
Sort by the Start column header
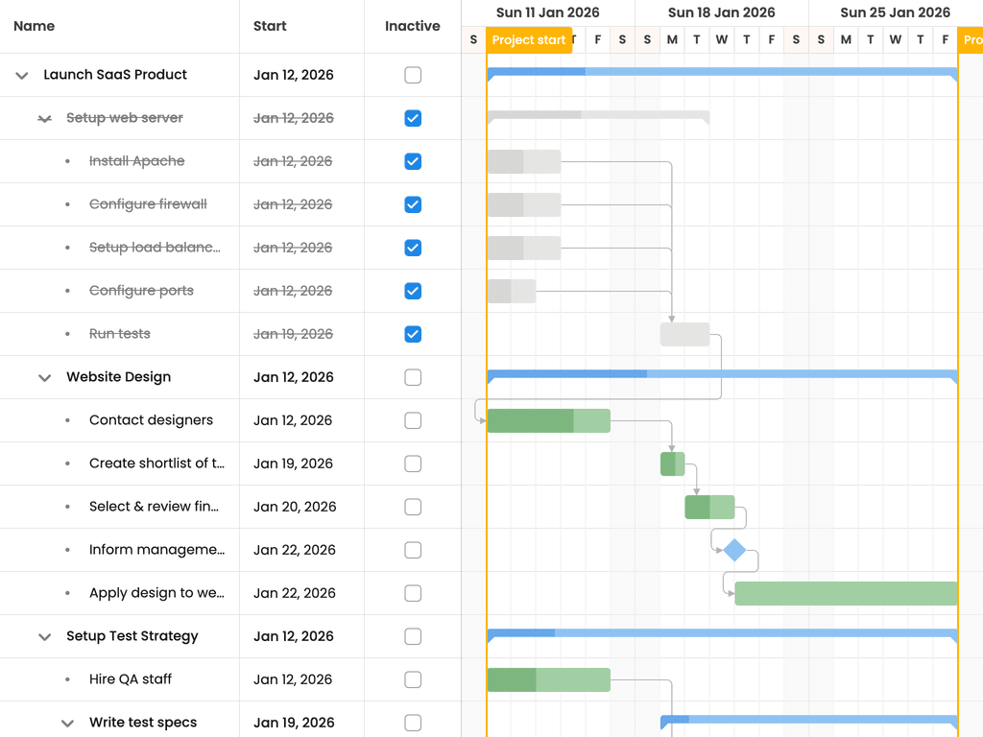coord(270,26)
